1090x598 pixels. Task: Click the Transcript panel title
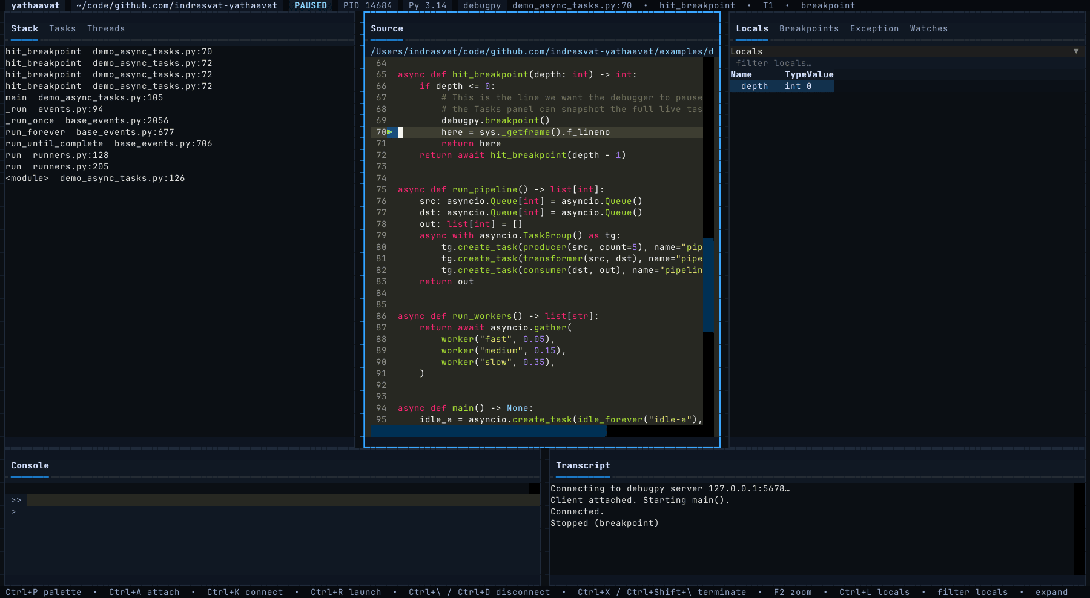(x=583, y=465)
